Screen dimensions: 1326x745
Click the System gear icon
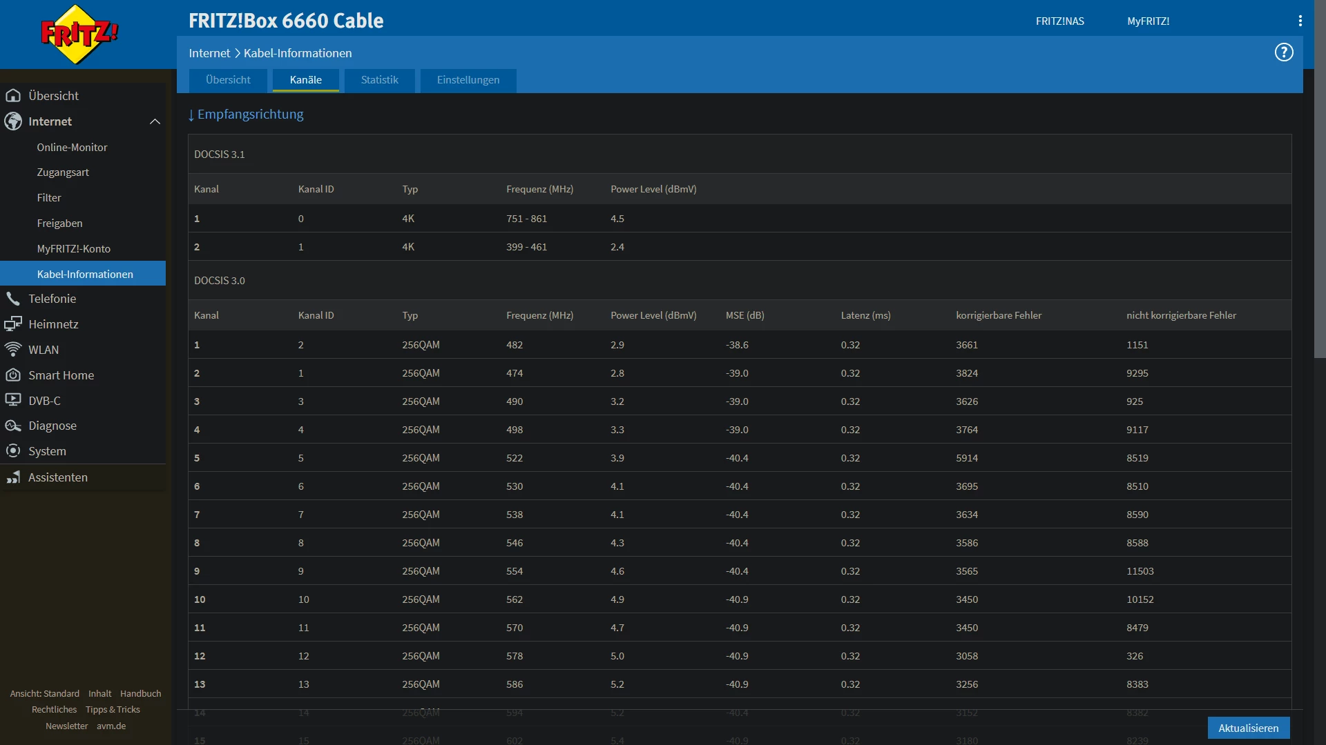click(13, 451)
